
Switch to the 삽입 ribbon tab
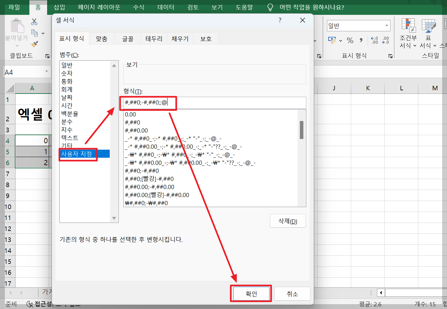(59, 7)
